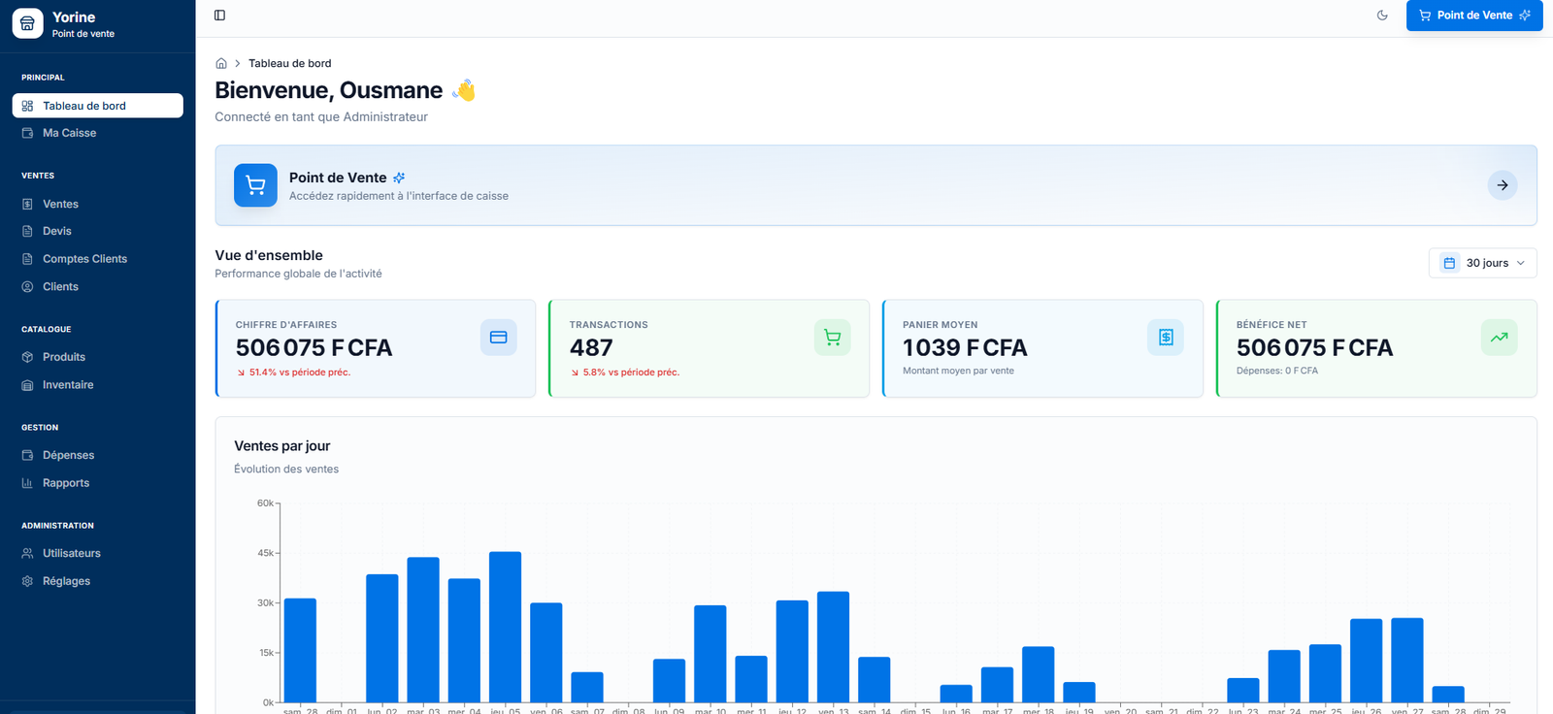Click the tallest bar for jeu. 05

coord(505,626)
